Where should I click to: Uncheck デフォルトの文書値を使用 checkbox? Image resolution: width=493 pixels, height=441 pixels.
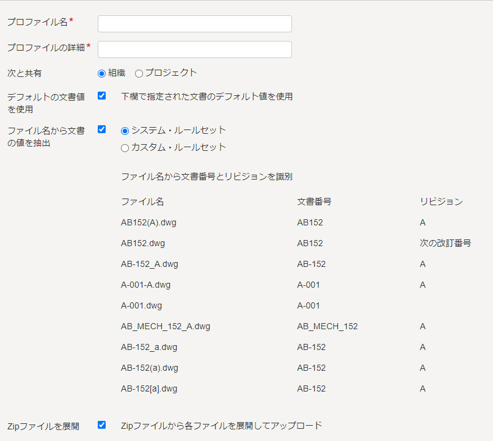click(x=101, y=95)
